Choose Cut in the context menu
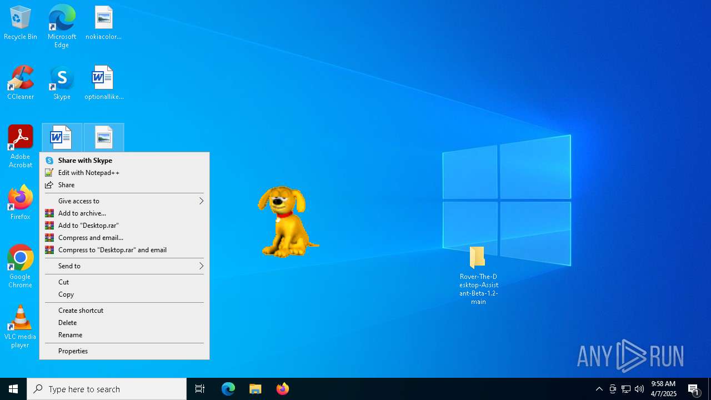Image resolution: width=711 pixels, height=400 pixels. click(x=124, y=282)
